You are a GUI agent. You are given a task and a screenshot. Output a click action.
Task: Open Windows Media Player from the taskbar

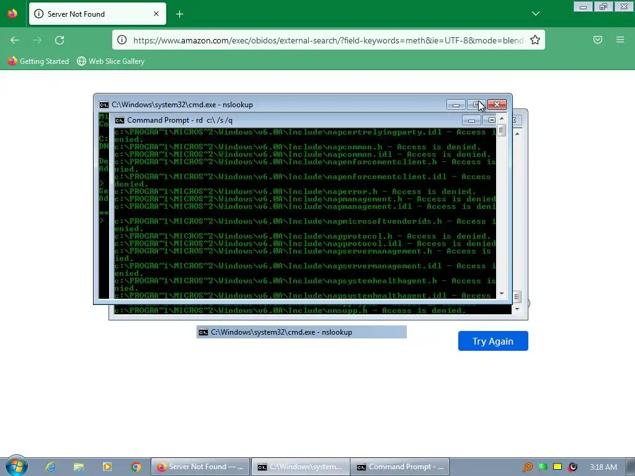[107, 467]
